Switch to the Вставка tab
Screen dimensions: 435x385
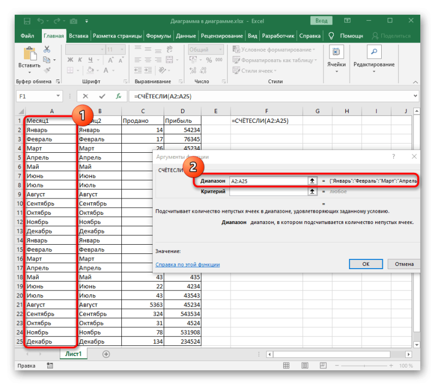click(78, 36)
